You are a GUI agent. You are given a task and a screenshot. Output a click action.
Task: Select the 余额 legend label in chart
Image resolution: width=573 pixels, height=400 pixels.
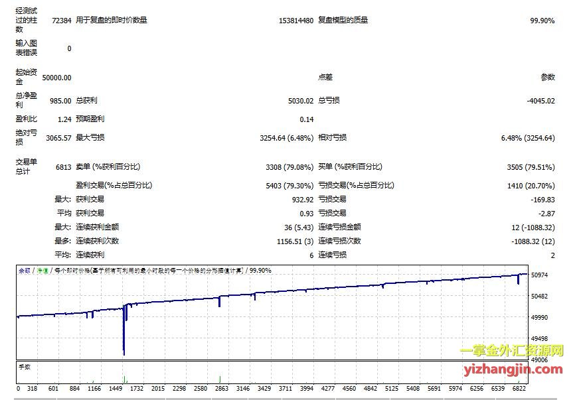pyautogui.click(x=24, y=271)
